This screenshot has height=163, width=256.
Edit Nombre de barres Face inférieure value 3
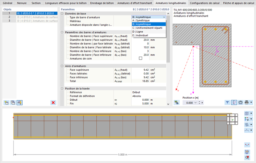(x=140, y=51)
